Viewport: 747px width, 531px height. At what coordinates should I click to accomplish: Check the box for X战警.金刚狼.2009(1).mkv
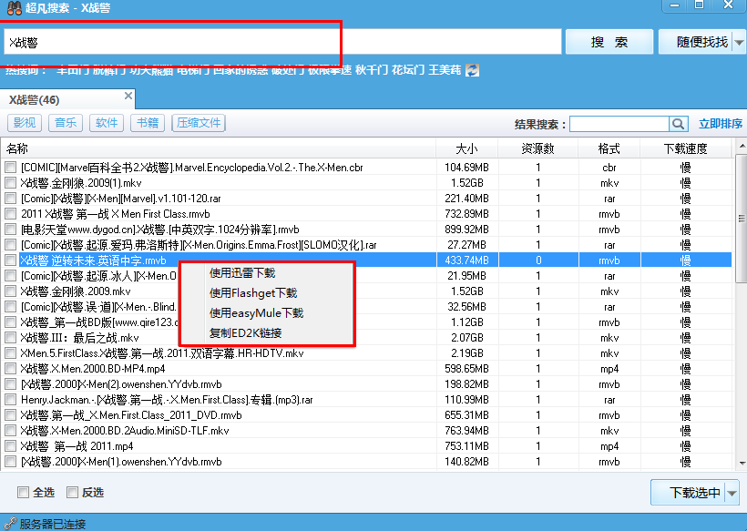(11, 183)
